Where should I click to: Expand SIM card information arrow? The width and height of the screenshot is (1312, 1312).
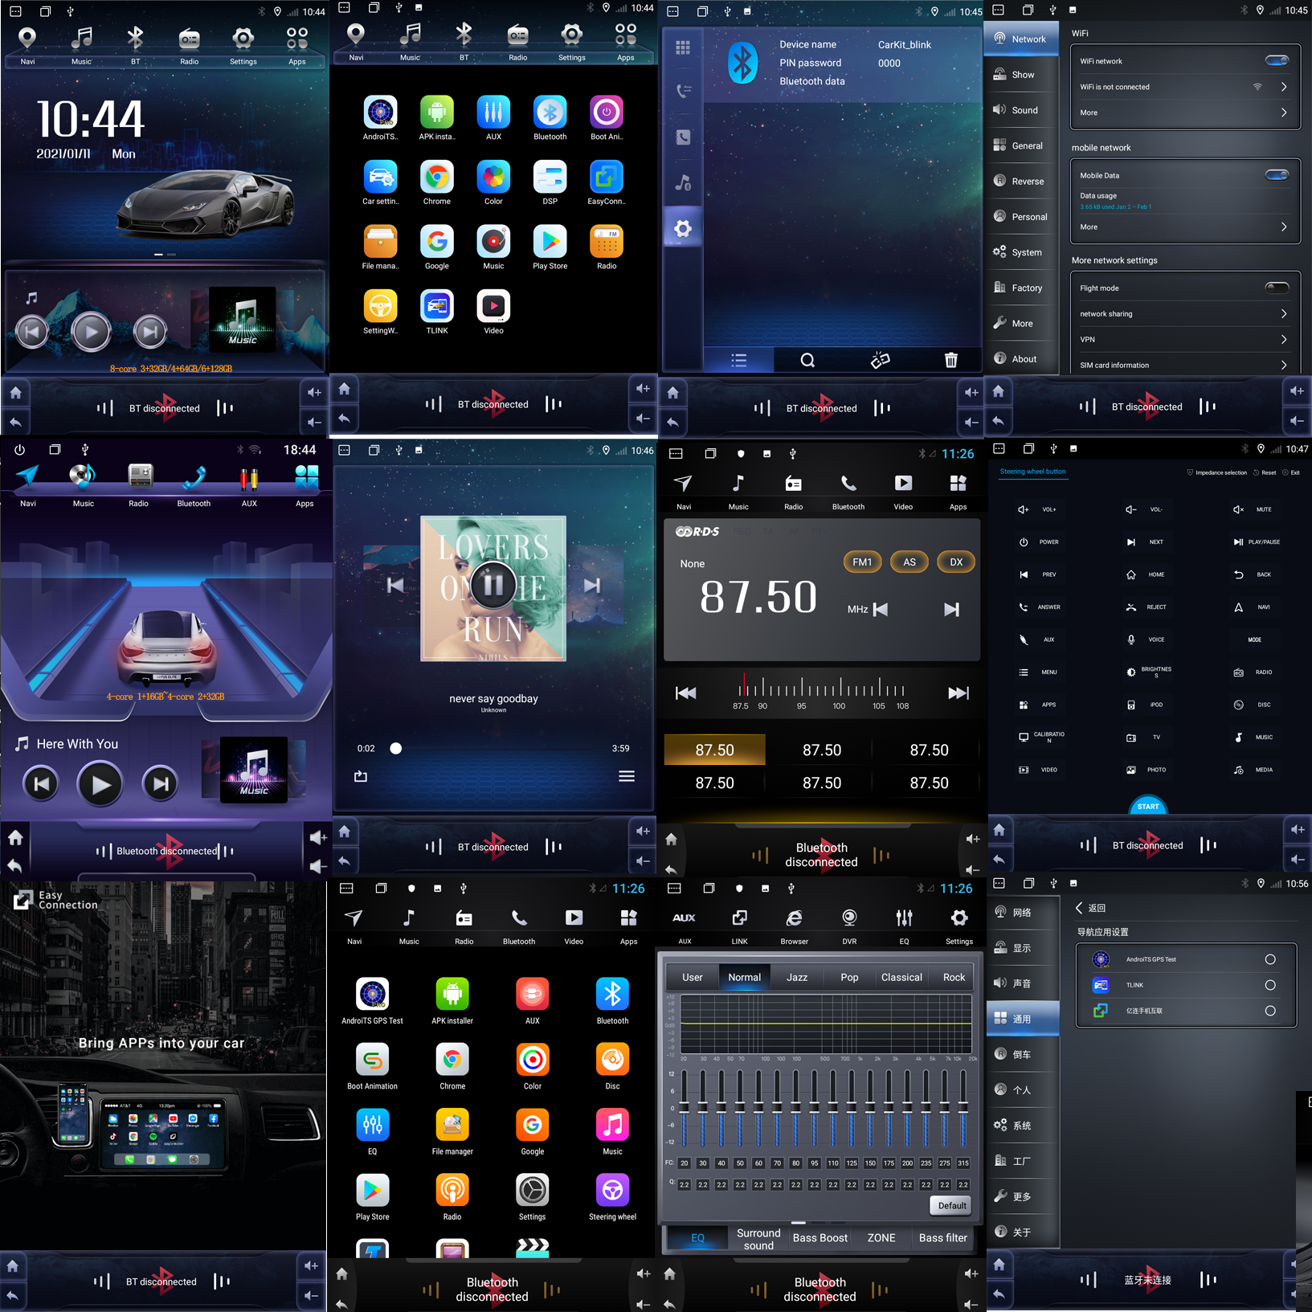coord(1283,366)
